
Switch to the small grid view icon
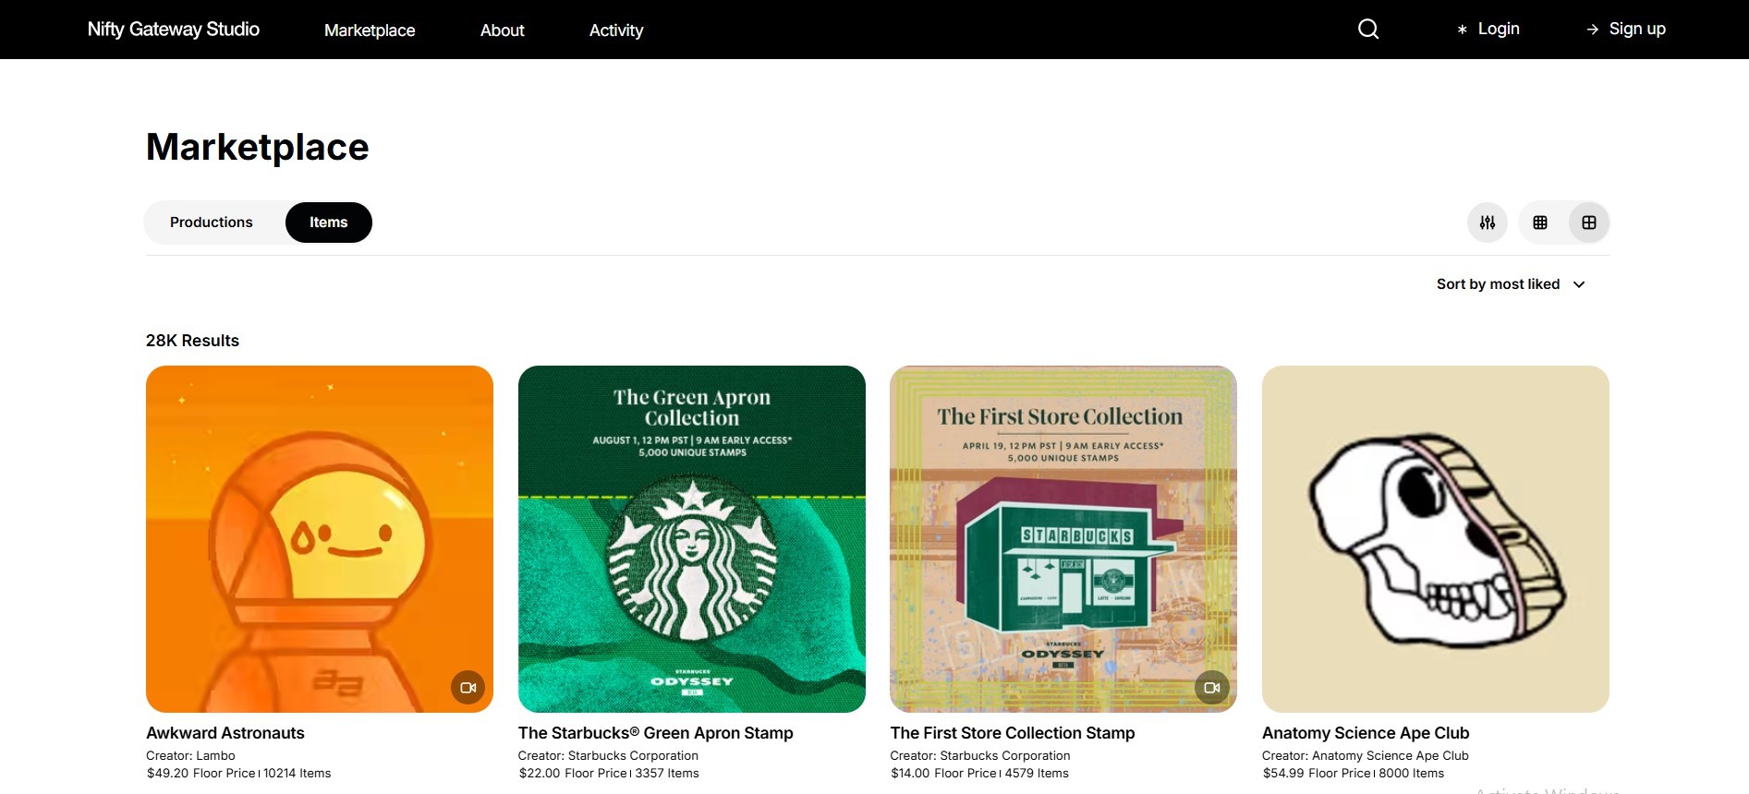coord(1540,223)
